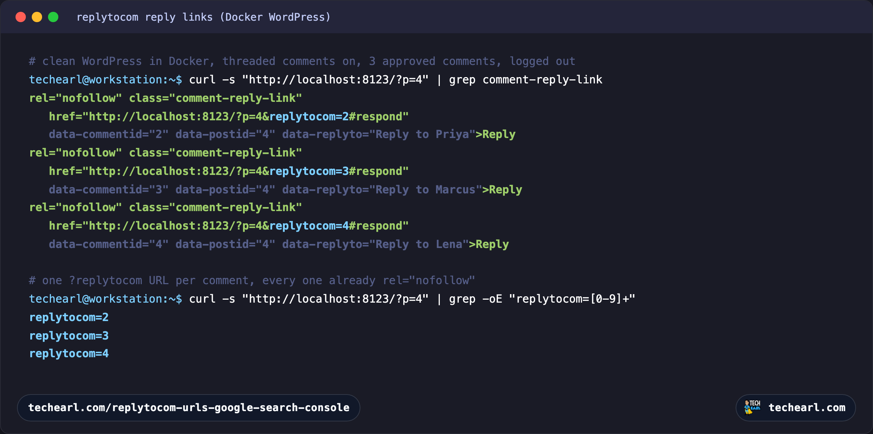Click the window title 'replytocom reply links (Docker WordPress)'
The width and height of the screenshot is (873, 434).
pos(203,17)
